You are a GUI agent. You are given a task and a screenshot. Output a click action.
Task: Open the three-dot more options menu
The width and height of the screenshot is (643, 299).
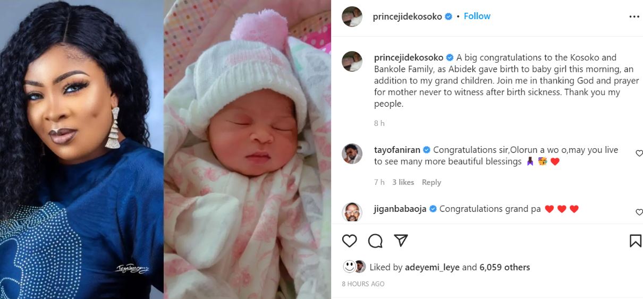634,16
